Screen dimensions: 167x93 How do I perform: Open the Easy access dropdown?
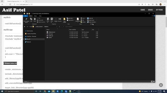point(70,20)
